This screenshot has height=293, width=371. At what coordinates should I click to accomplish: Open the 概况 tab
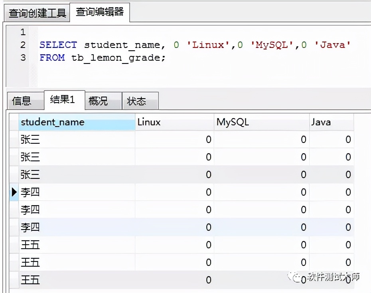tap(98, 101)
